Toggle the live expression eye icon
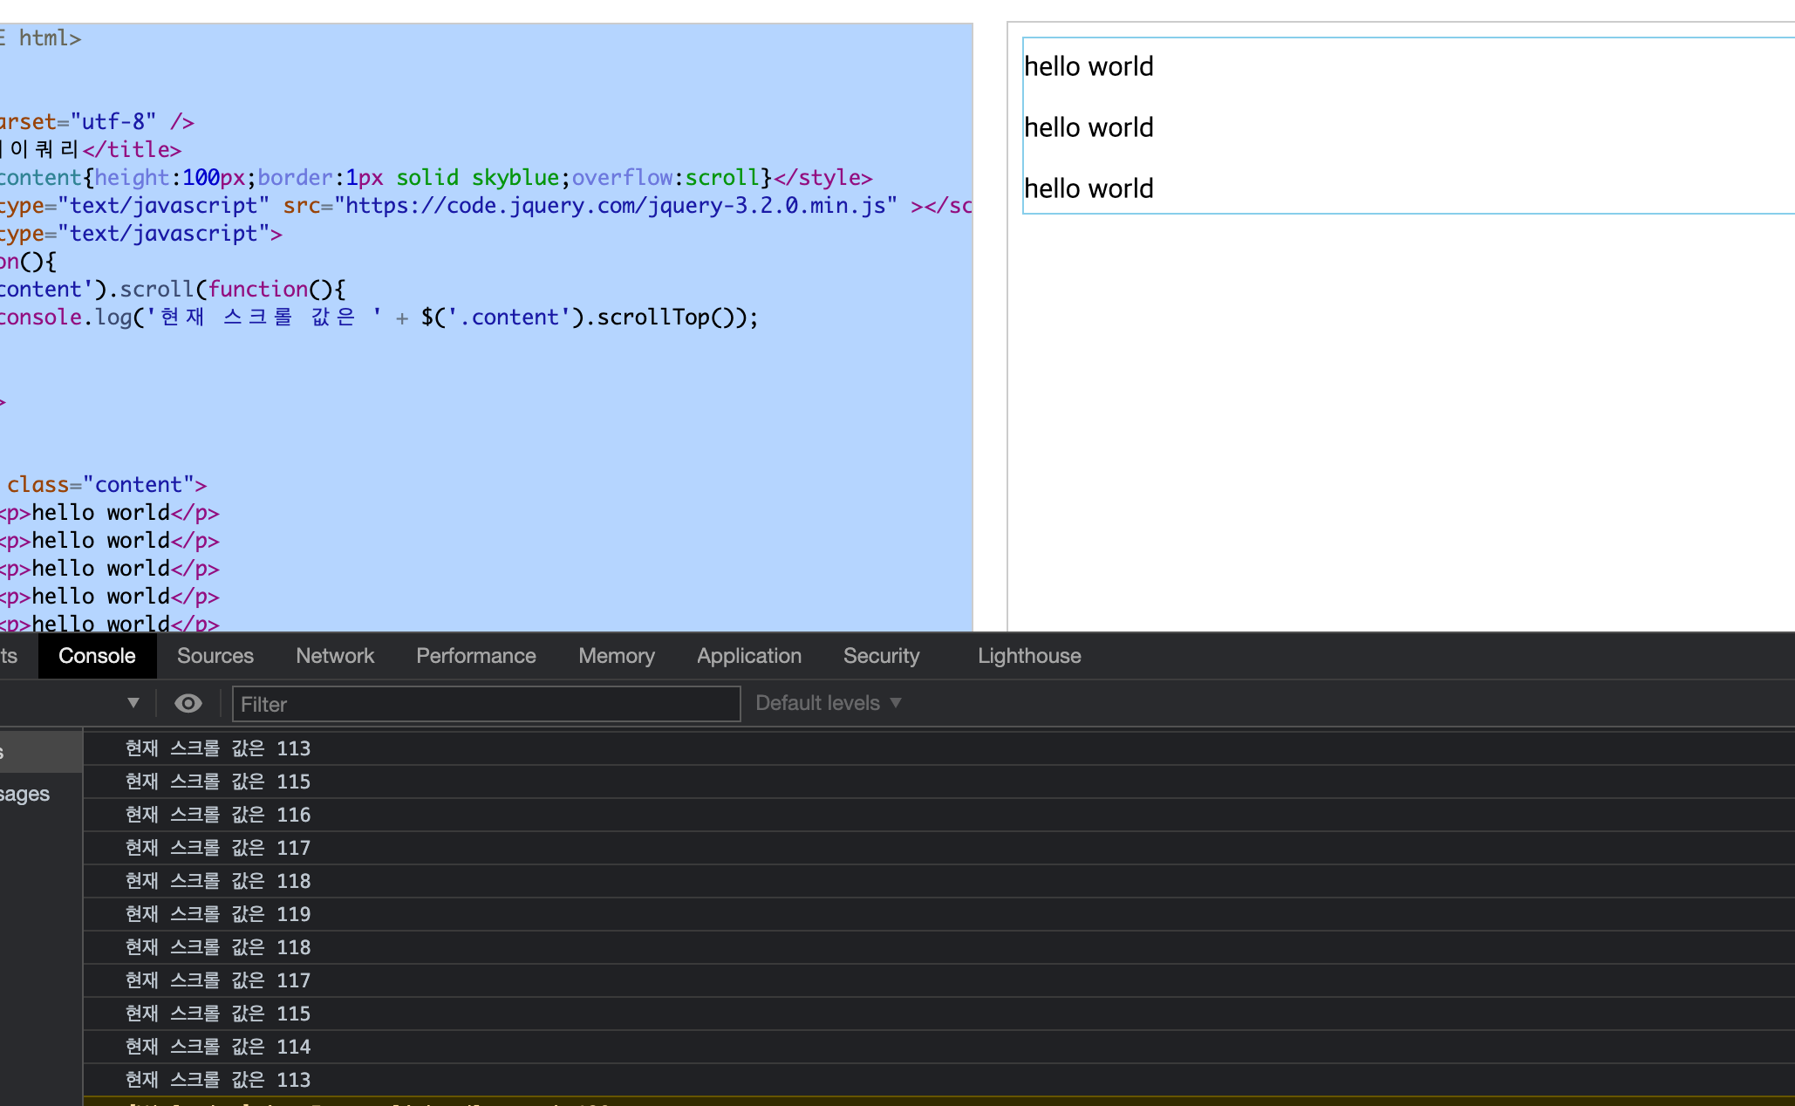 [188, 703]
